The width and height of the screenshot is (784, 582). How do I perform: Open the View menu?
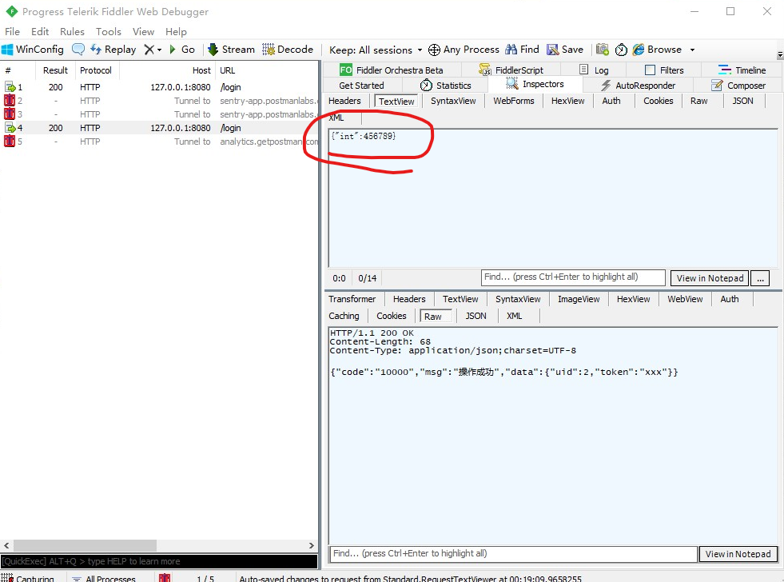point(143,31)
